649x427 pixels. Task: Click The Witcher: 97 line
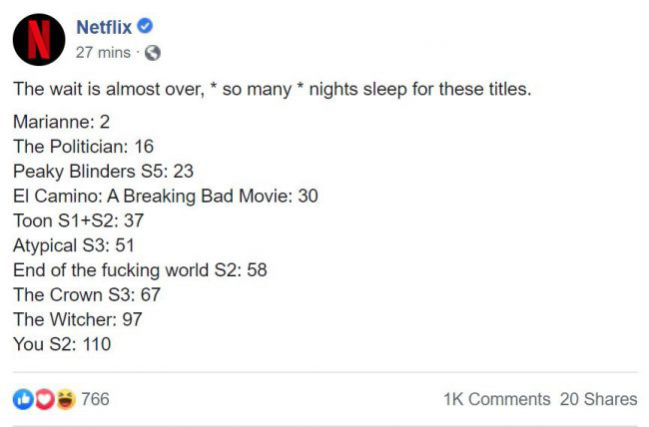coord(77,319)
